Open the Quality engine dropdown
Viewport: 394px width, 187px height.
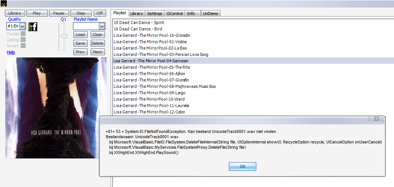(x=22, y=26)
